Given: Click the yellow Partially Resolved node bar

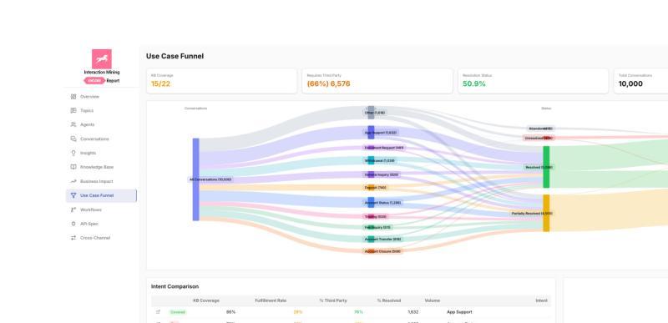Looking at the screenshot, I should [x=546, y=213].
